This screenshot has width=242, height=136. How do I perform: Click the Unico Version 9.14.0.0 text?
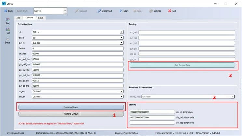[x=208, y=133]
